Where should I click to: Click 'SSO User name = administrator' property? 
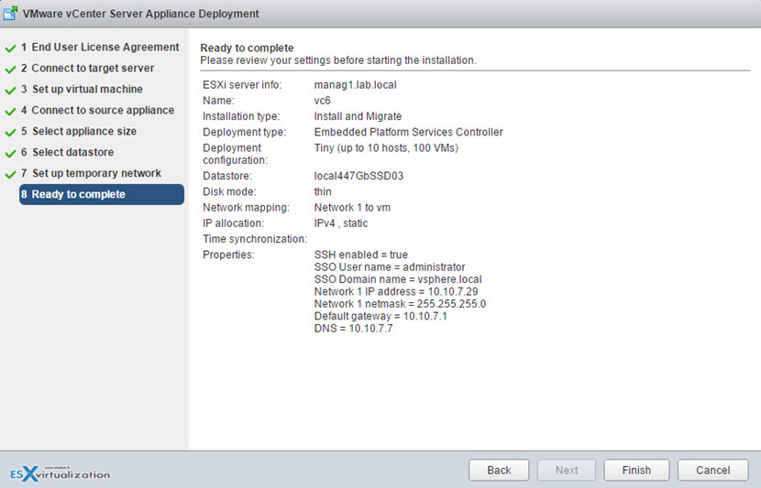coord(390,267)
